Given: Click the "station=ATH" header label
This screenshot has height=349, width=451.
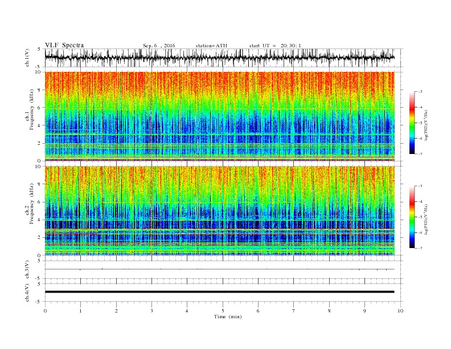Looking at the screenshot, I should click(211, 46).
